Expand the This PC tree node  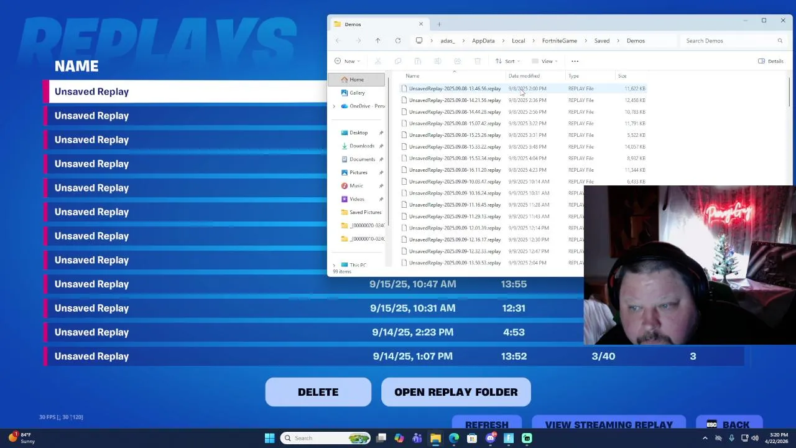[x=334, y=265]
